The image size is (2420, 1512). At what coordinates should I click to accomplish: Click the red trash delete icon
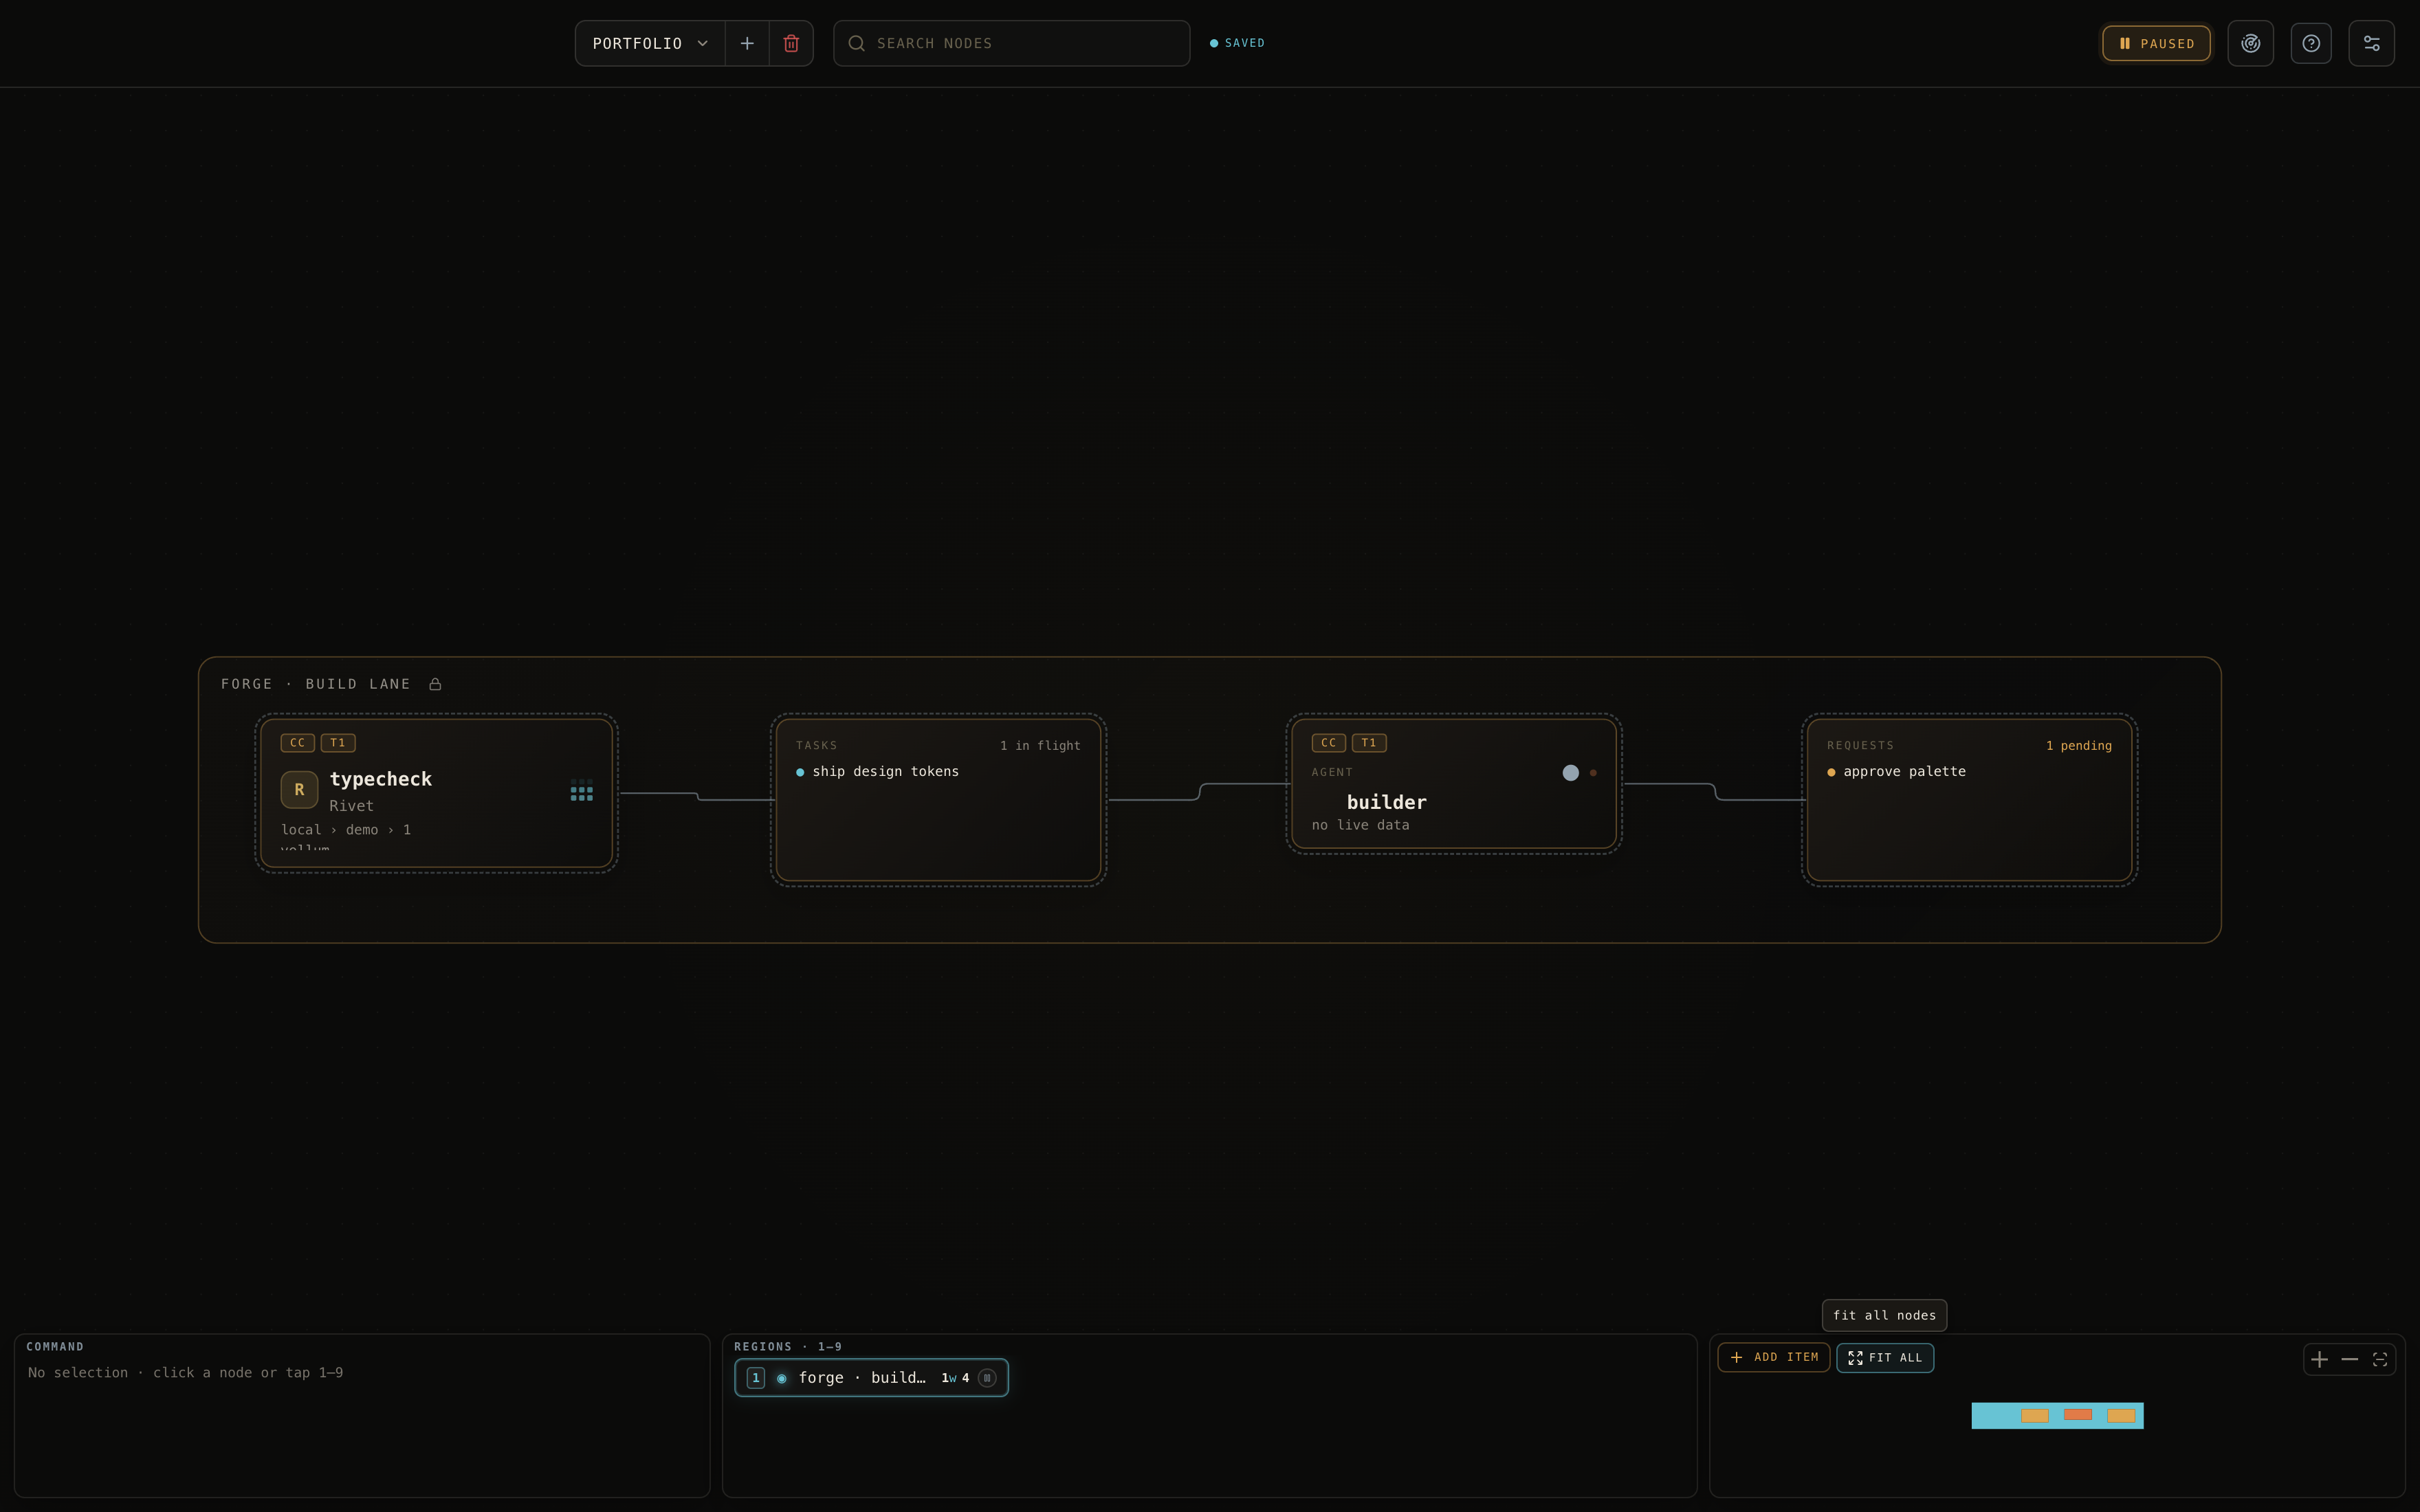[791, 43]
